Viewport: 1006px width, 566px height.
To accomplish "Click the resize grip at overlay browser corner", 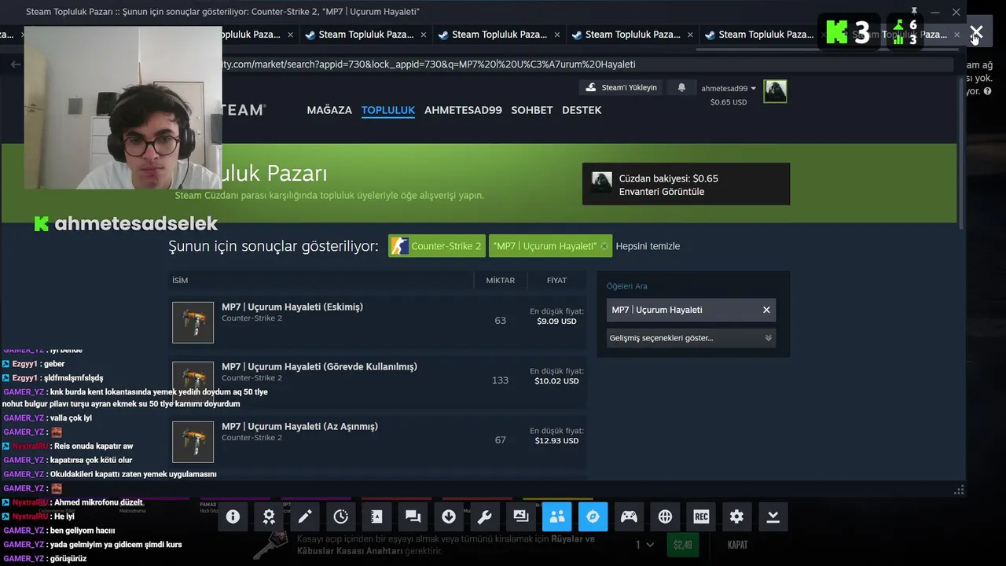I will (x=959, y=490).
